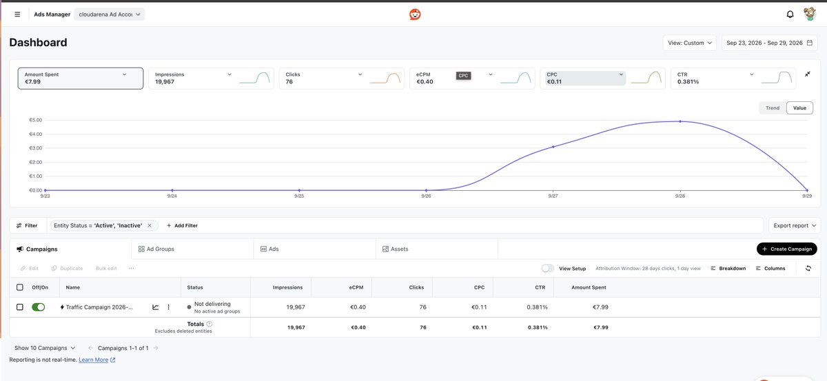827x381 pixels.
Task: Open the eCPM metric dropdown
Action: pos(491,74)
